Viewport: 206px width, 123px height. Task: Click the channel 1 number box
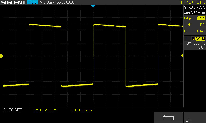[x=187, y=39]
